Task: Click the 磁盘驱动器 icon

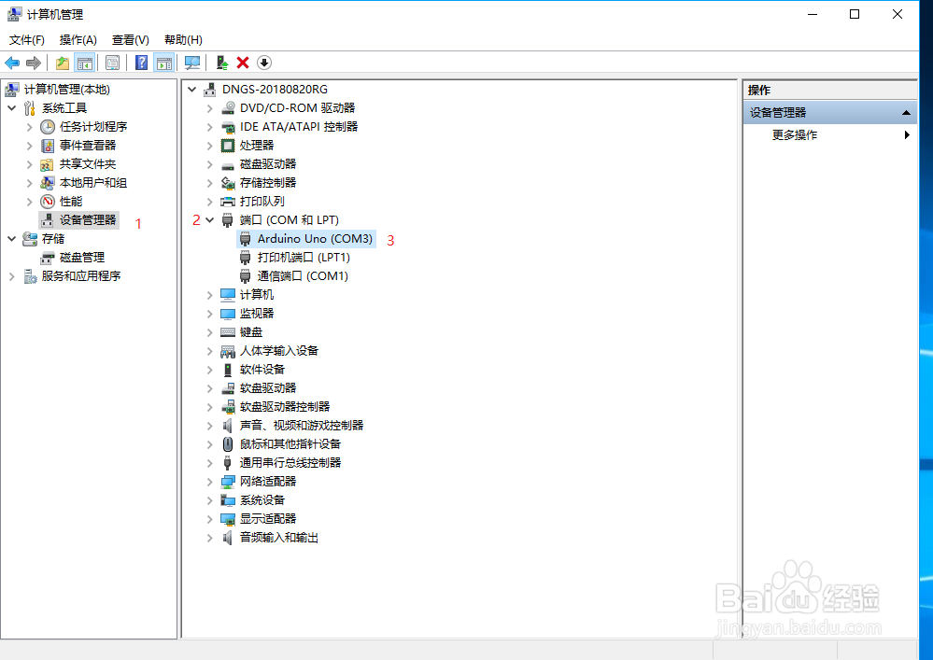Action: [x=228, y=164]
